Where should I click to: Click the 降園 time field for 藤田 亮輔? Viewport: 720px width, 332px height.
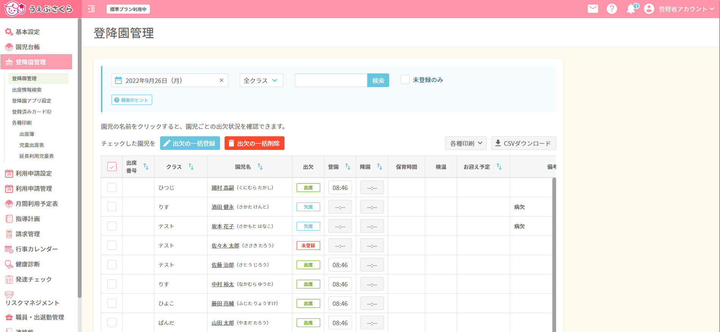pos(372,303)
